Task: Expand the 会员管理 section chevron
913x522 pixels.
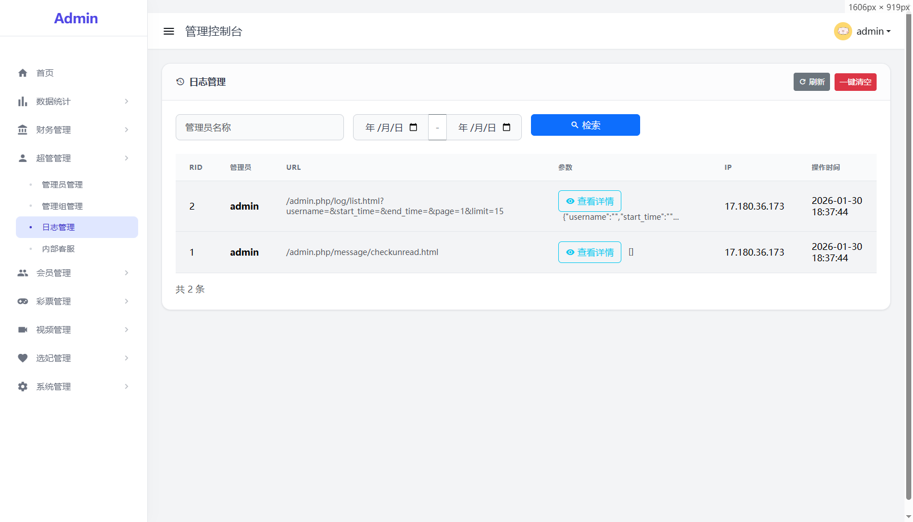Action: point(126,273)
